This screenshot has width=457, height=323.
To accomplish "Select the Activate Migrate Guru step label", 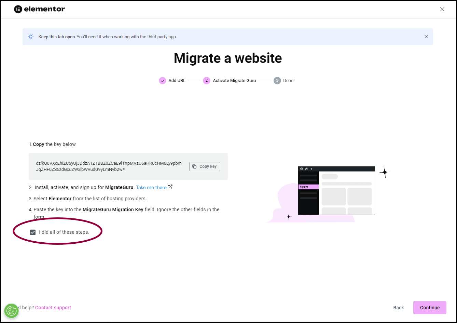I will point(234,81).
